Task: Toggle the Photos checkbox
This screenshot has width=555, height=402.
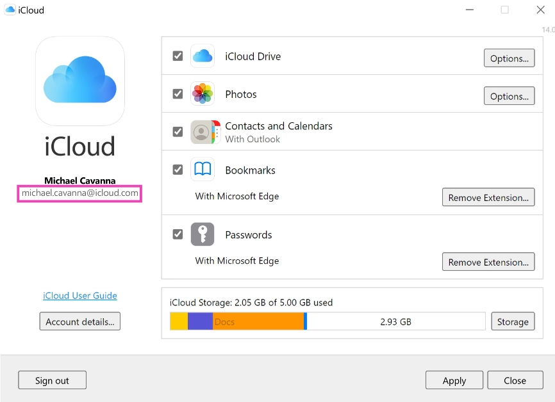Action: (178, 93)
